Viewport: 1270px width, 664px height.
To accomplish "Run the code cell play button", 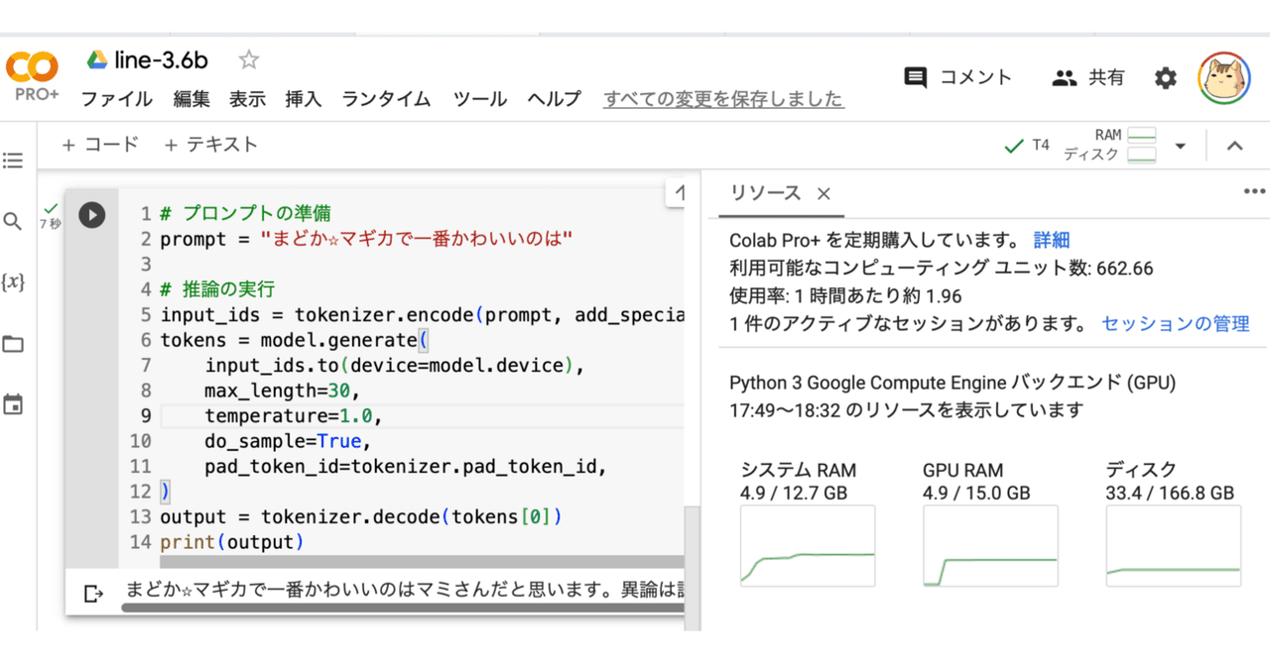I will click(x=91, y=214).
